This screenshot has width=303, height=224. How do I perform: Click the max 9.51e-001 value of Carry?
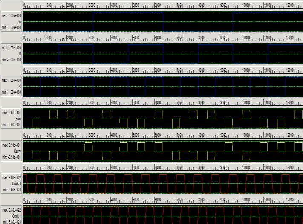[x=12, y=145]
